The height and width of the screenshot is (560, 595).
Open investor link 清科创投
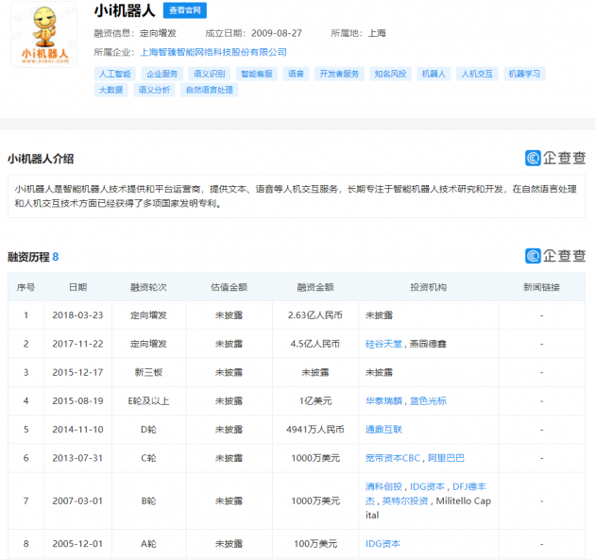coord(383,486)
